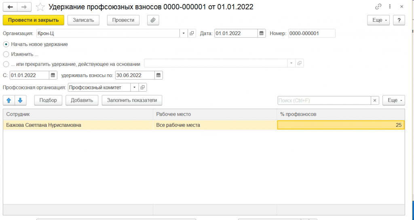Post the document with Провести
Viewport: 414px width, 220px height.
tap(123, 20)
